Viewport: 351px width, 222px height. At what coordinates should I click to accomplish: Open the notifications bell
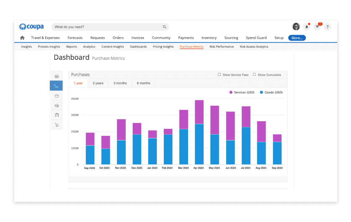[307, 27]
